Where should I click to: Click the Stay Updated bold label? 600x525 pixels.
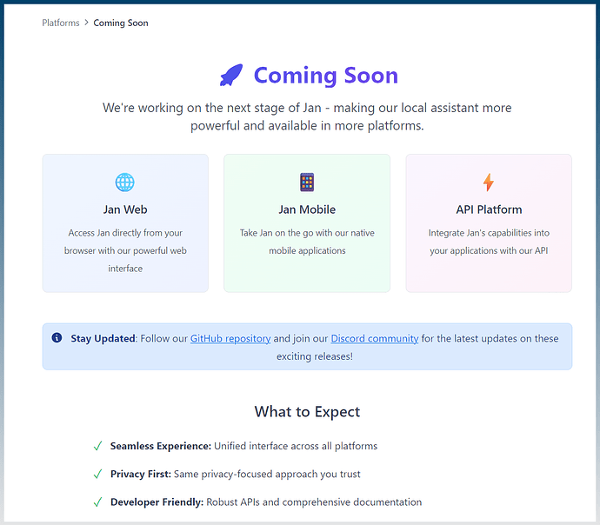[103, 338]
